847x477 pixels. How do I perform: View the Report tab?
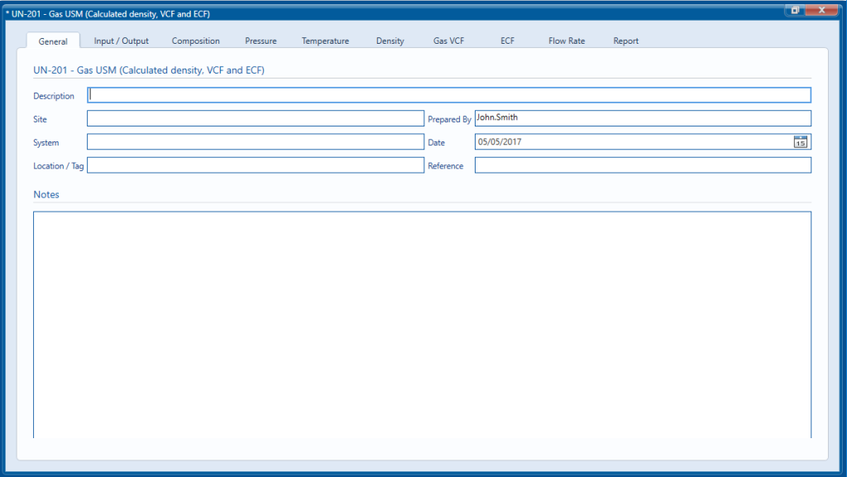pos(625,41)
